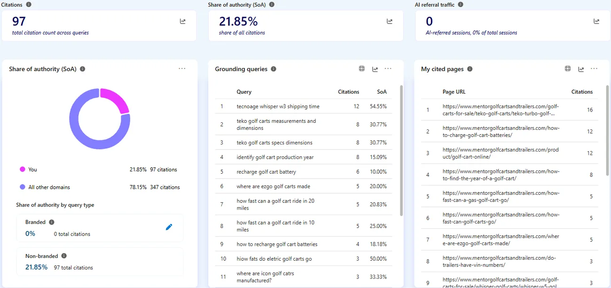Open the trend chart icon in AI referral traffic card
This screenshot has width=611, height=288.
(x=596, y=21)
